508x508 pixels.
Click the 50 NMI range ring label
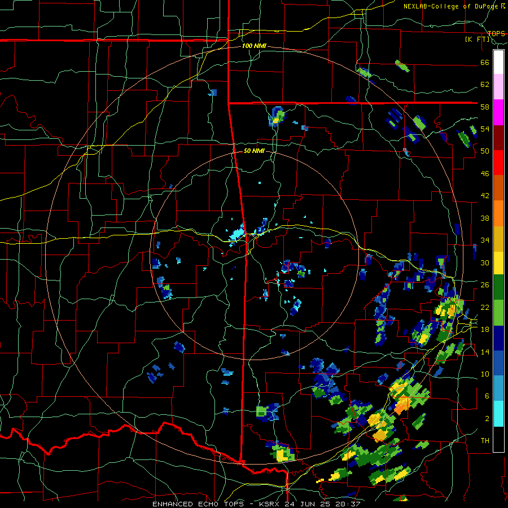(x=254, y=151)
